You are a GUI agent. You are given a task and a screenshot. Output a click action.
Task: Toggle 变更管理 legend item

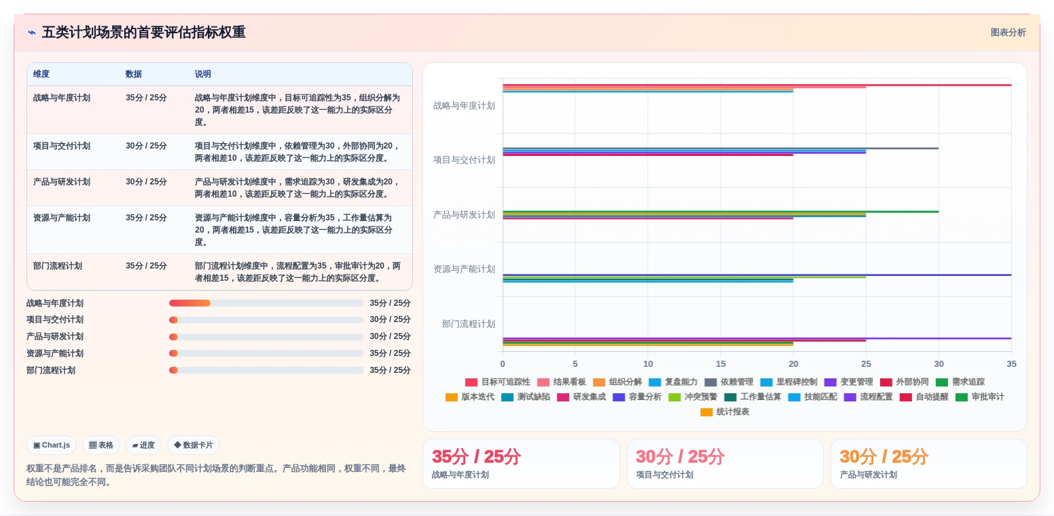848,382
